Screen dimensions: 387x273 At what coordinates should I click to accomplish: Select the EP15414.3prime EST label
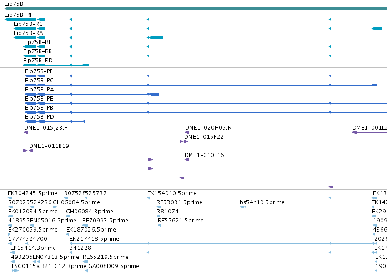(x=33, y=248)
